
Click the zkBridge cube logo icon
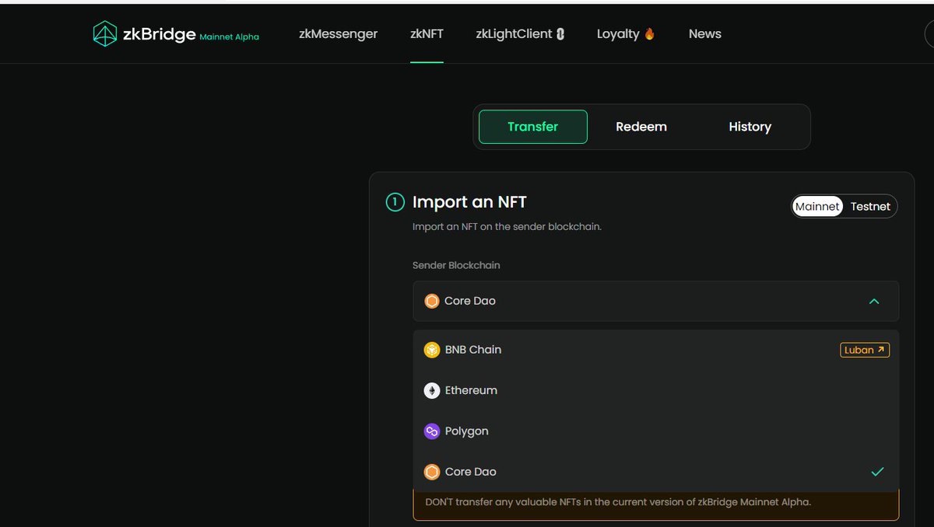(x=104, y=33)
